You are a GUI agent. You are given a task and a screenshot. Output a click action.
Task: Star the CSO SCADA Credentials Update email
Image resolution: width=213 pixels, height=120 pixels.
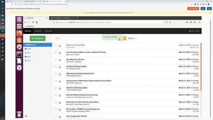pos(60,89)
